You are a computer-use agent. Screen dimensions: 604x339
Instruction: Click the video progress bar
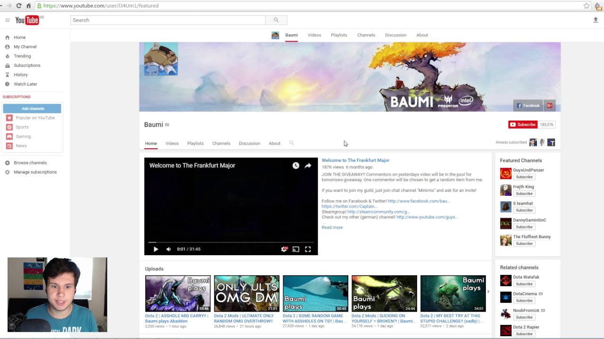231,242
